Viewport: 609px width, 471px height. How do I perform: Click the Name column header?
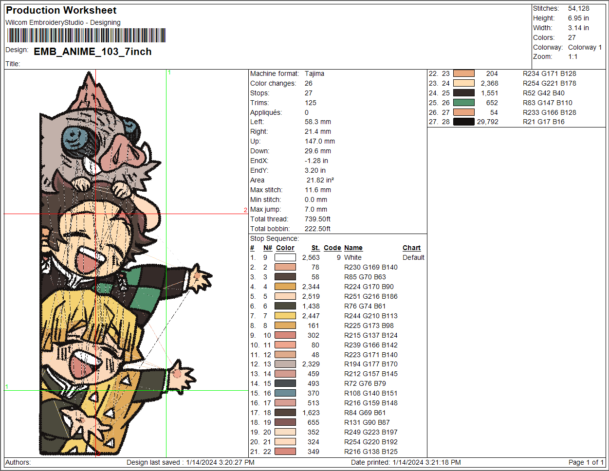coord(353,248)
